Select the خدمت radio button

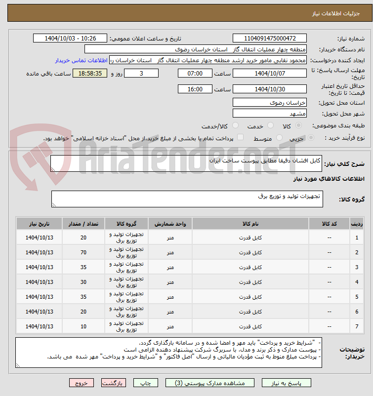coord(270,125)
